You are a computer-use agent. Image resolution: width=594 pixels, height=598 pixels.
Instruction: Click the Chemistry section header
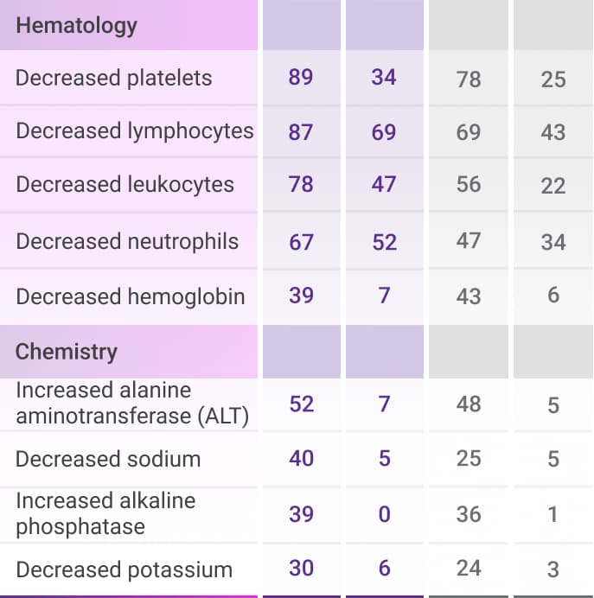tap(67, 352)
